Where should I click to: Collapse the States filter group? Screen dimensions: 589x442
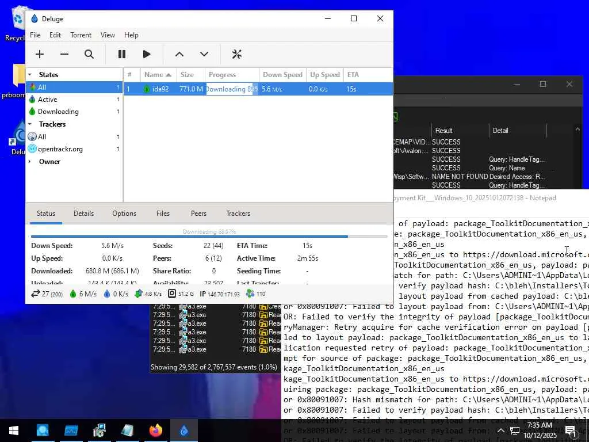[30, 74]
